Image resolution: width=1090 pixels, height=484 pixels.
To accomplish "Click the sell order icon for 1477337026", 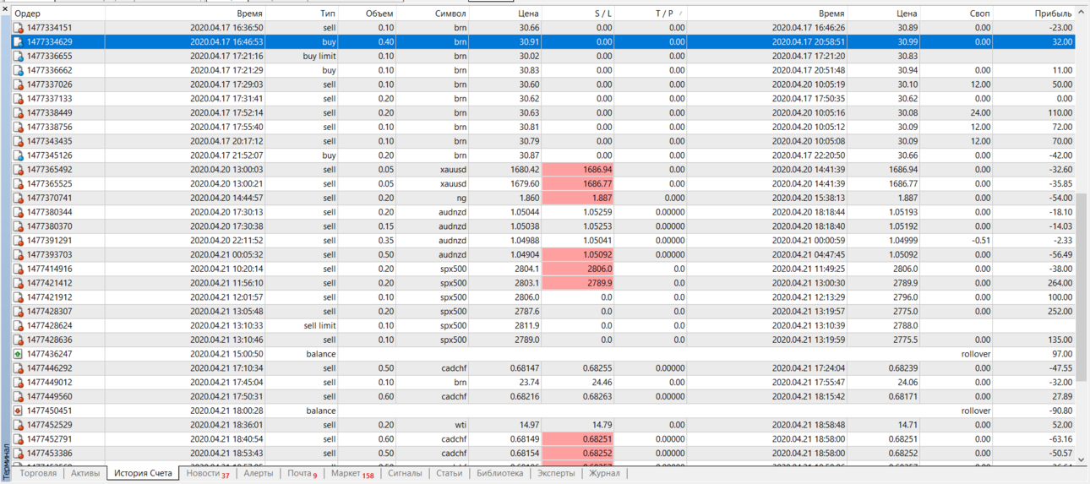I will (x=18, y=84).
